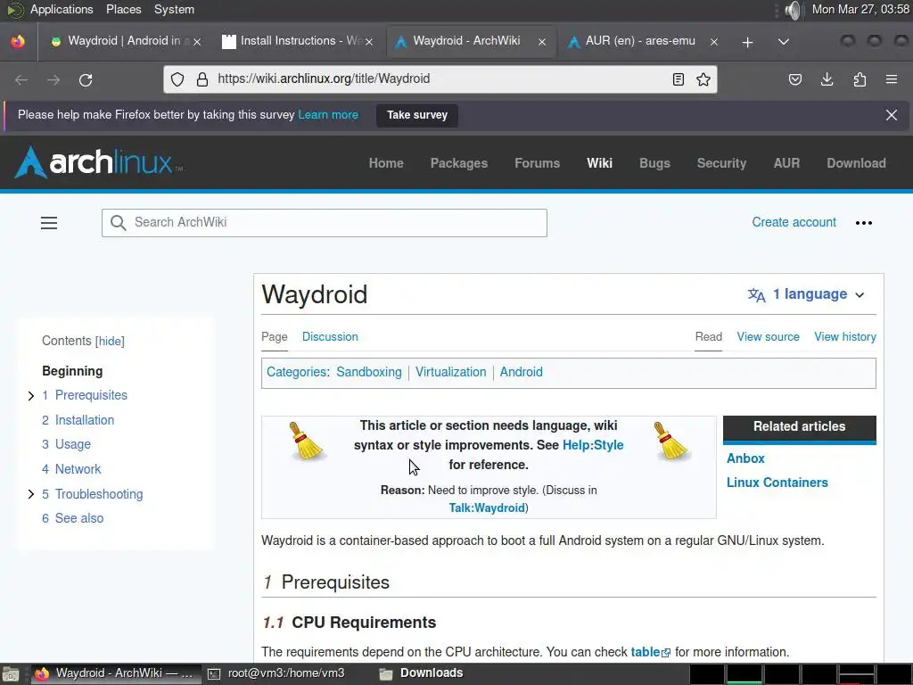Hide the Contents table

click(110, 342)
